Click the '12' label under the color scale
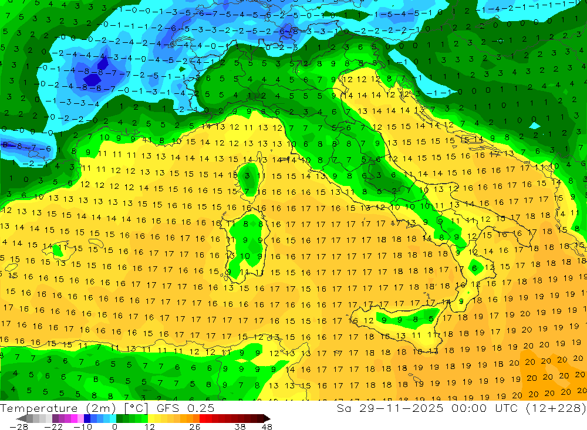This screenshot has width=587, height=430. pyautogui.click(x=150, y=426)
